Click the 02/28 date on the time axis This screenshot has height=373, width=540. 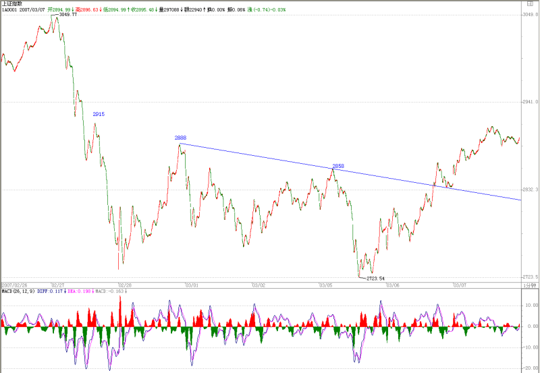(x=125, y=285)
